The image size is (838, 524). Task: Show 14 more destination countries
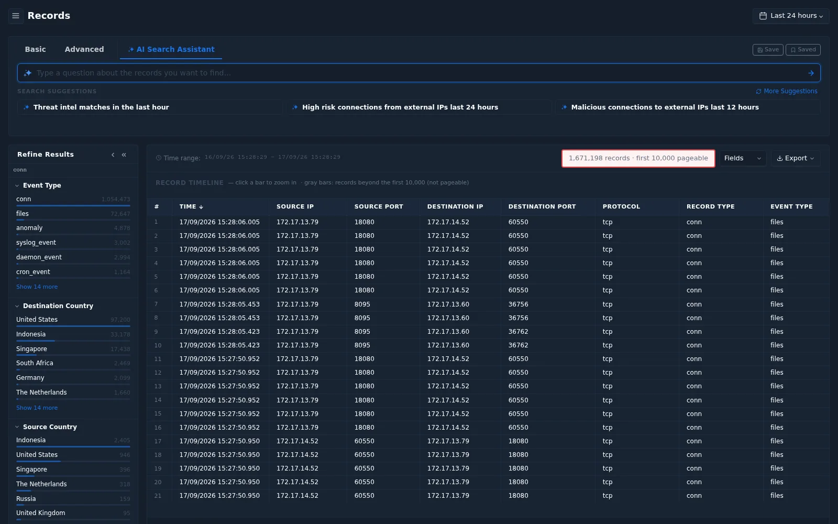37,408
